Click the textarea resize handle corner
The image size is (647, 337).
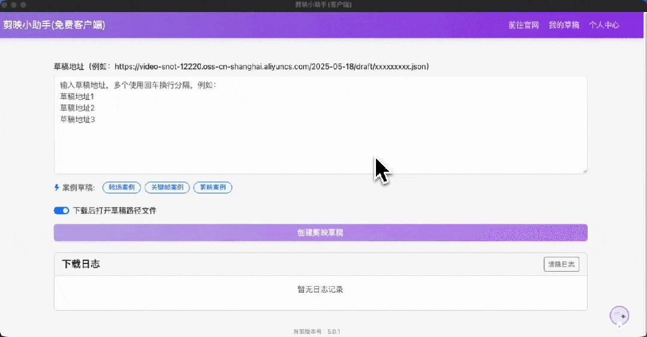coord(584,171)
